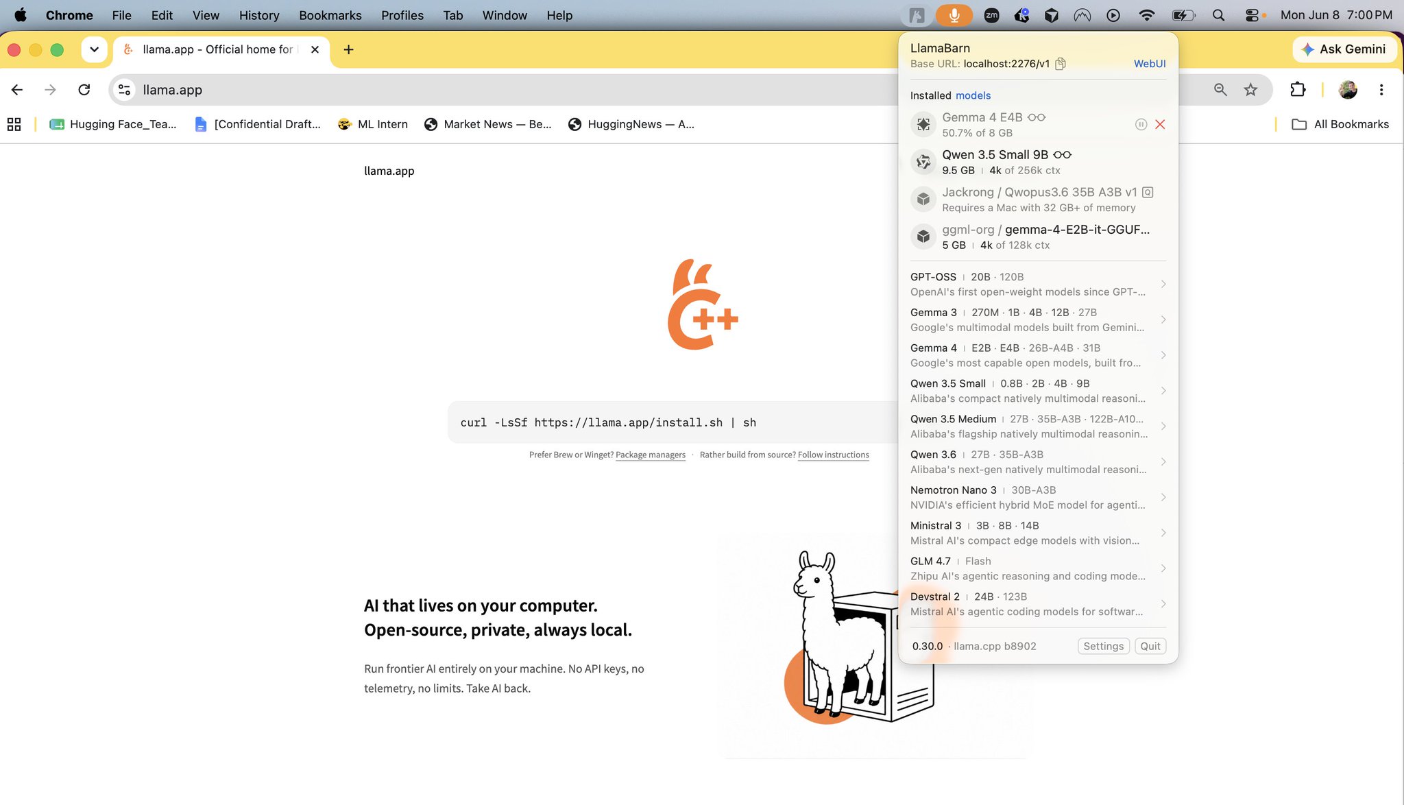Open the Chrome profile avatar
The width and height of the screenshot is (1404, 805).
point(1348,90)
